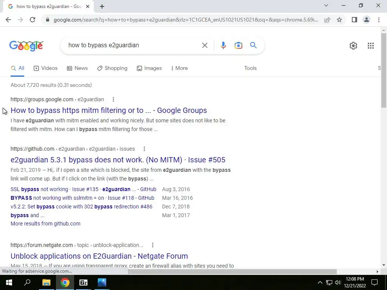Go back to the previous page
The image size is (387, 290).
pos(8,20)
